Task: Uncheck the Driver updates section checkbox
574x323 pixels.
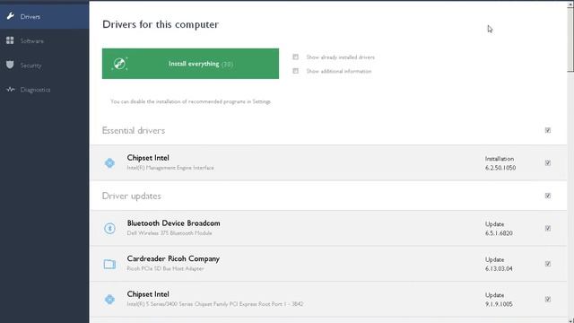Action: click(548, 196)
